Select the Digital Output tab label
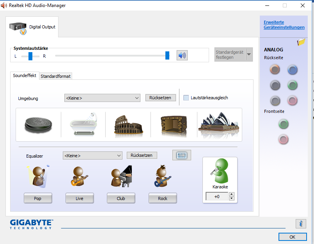The height and width of the screenshot is (244, 314). tap(42, 27)
